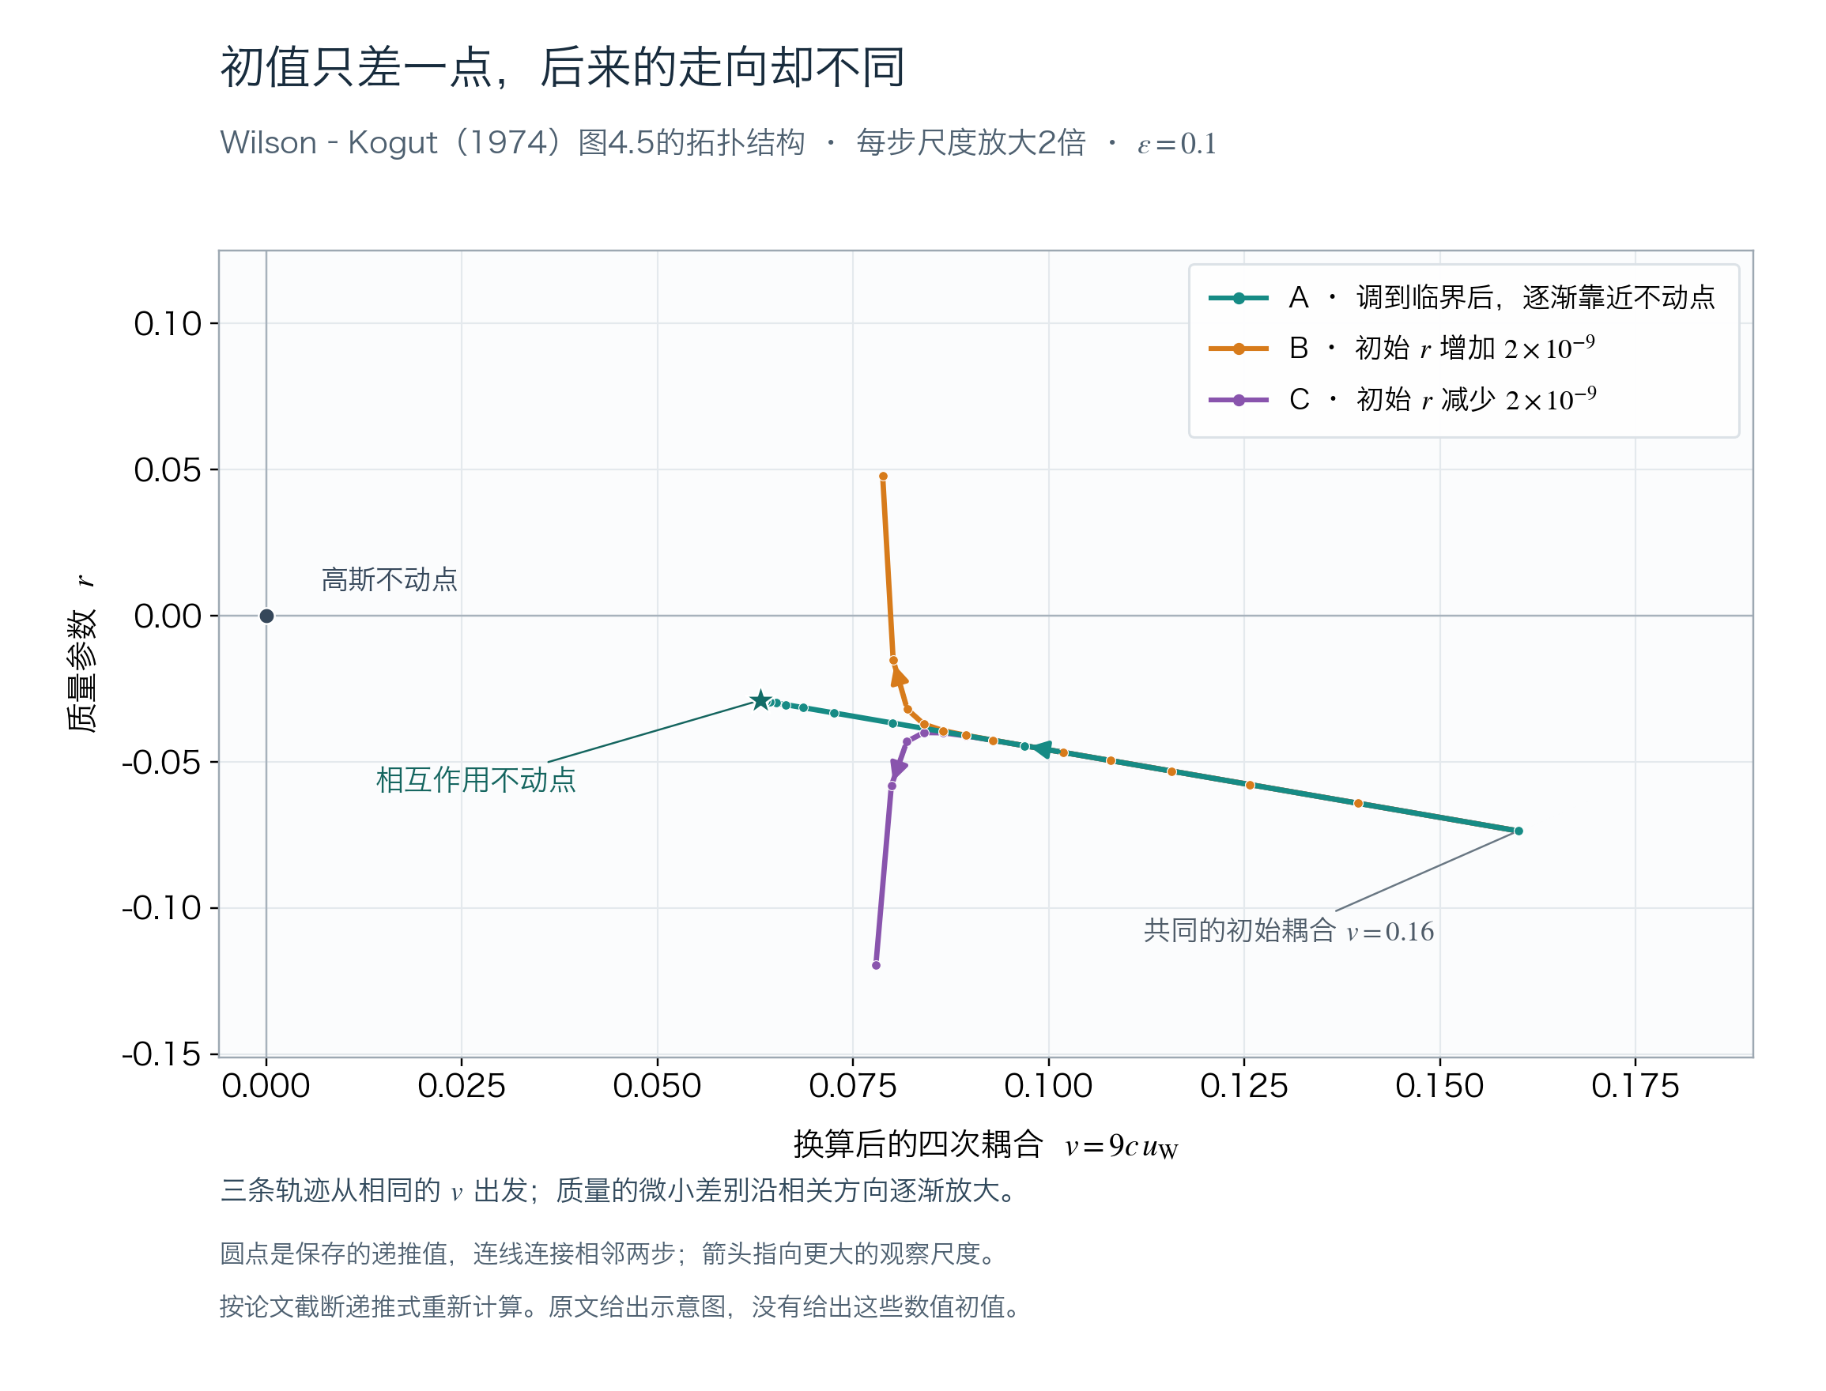Select legend text 'B · 初始 r 增加 2×10⁻⁹'

coord(1442,348)
